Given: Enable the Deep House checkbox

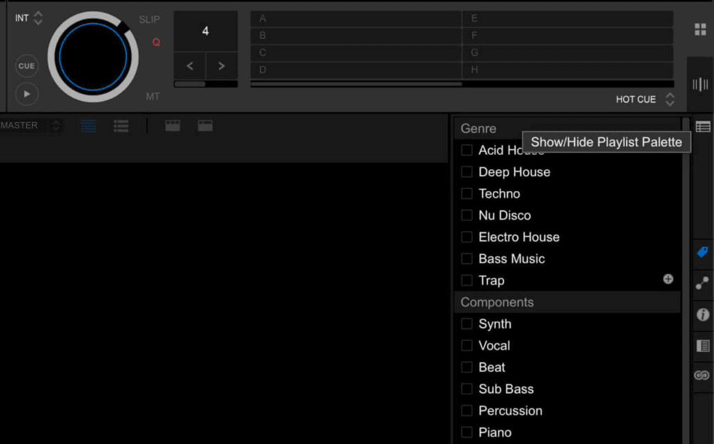Looking at the screenshot, I should click(x=466, y=172).
